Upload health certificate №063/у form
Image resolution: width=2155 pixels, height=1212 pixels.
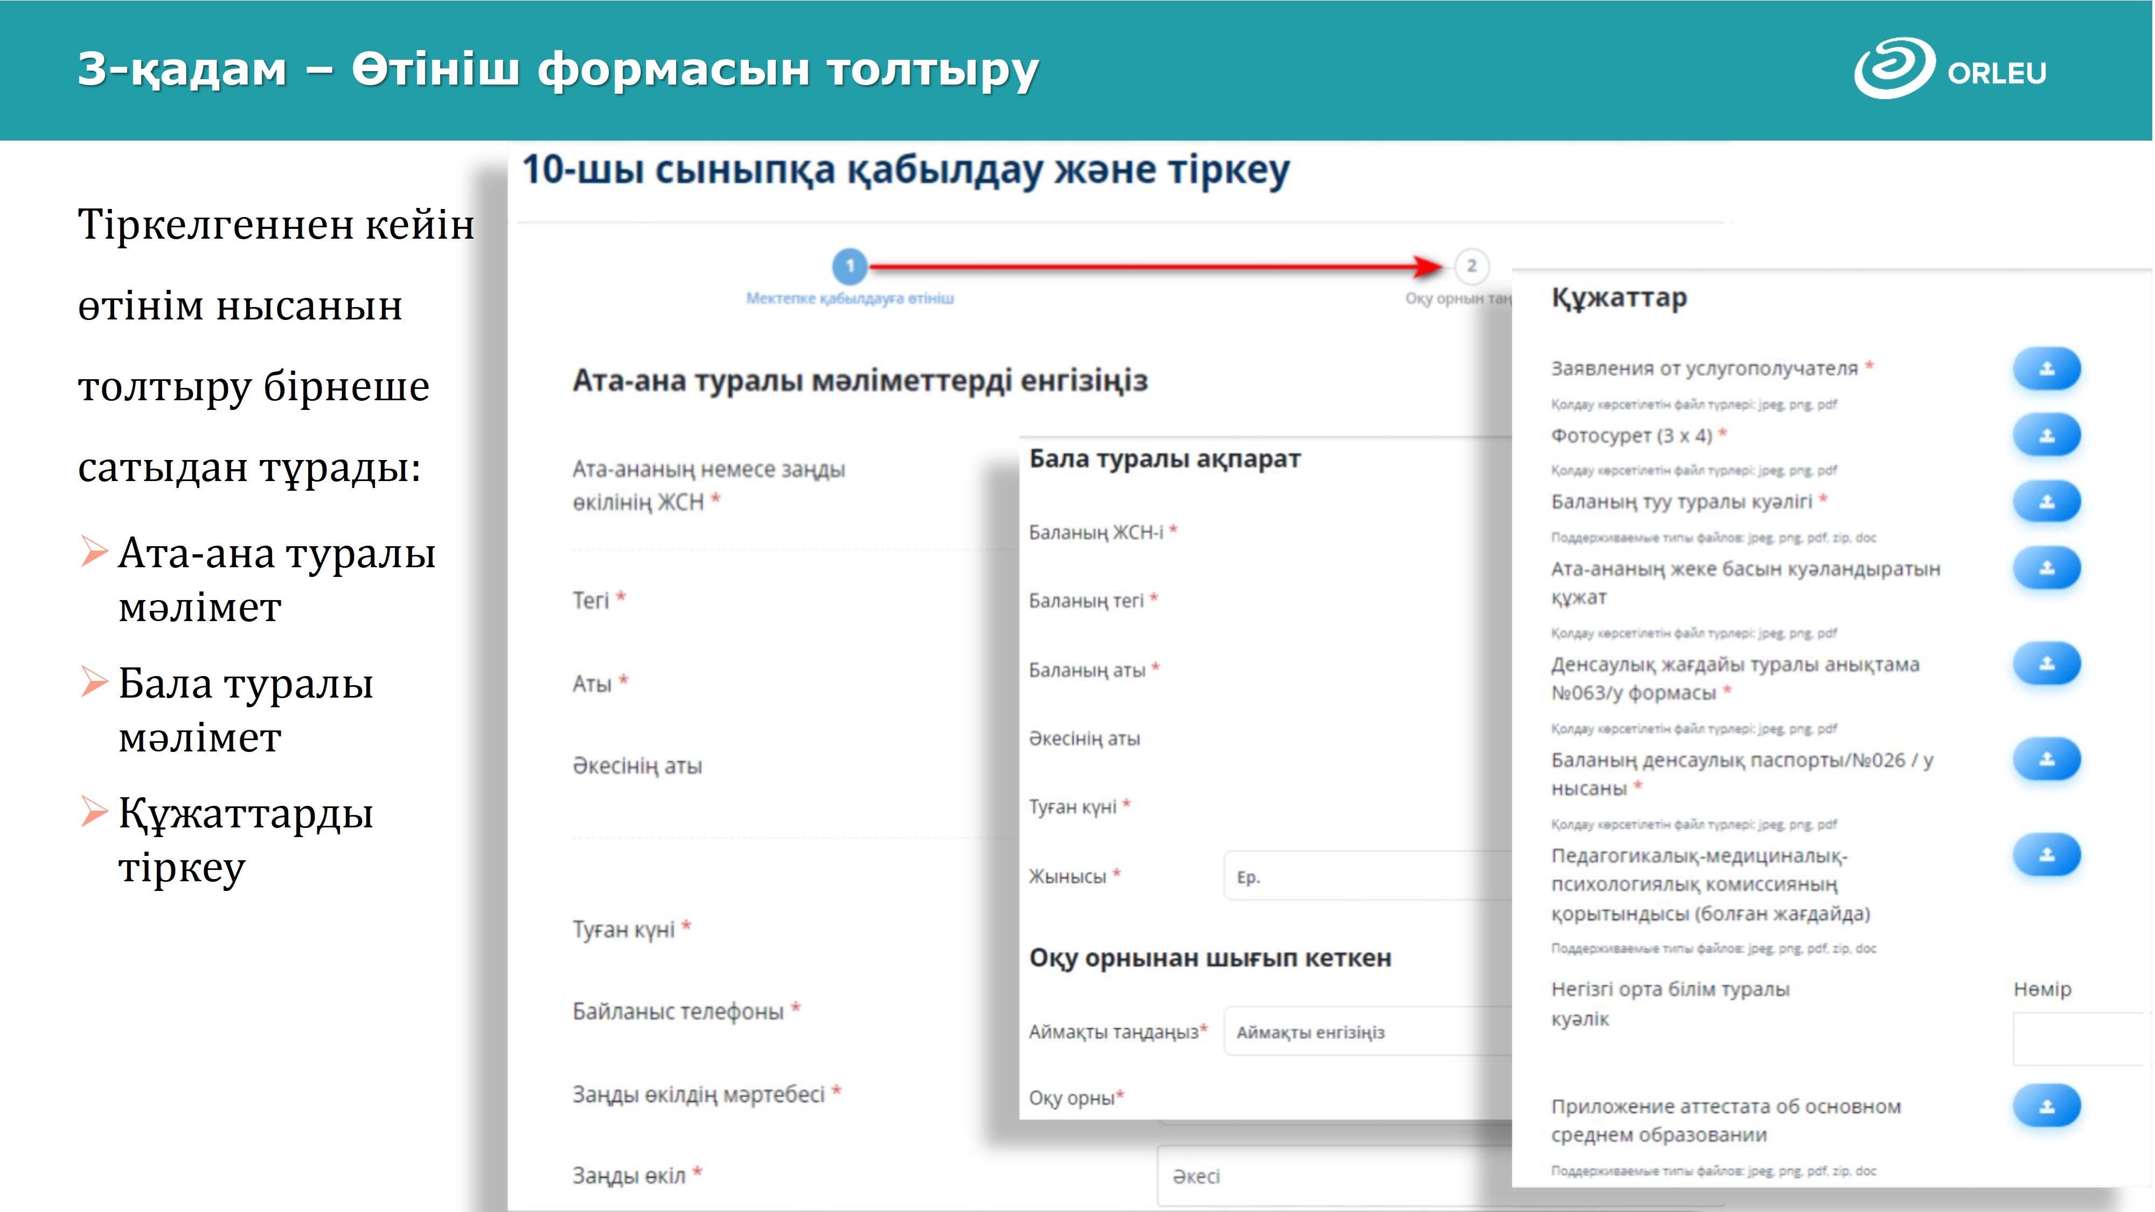(2046, 664)
